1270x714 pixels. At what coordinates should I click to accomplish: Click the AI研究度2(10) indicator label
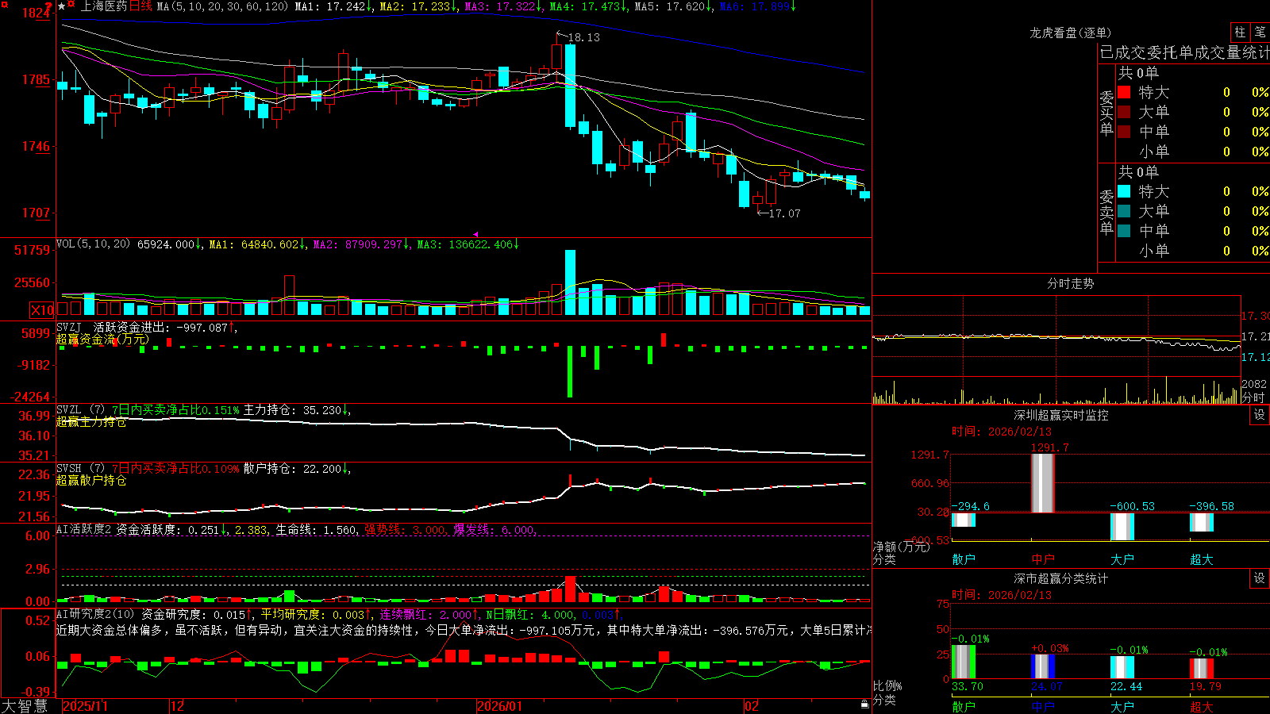(95, 614)
